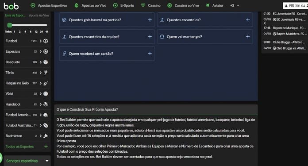Expand the Hóquei no Gelo chevron
The width and height of the screenshot is (308, 166).
click(x=40, y=83)
